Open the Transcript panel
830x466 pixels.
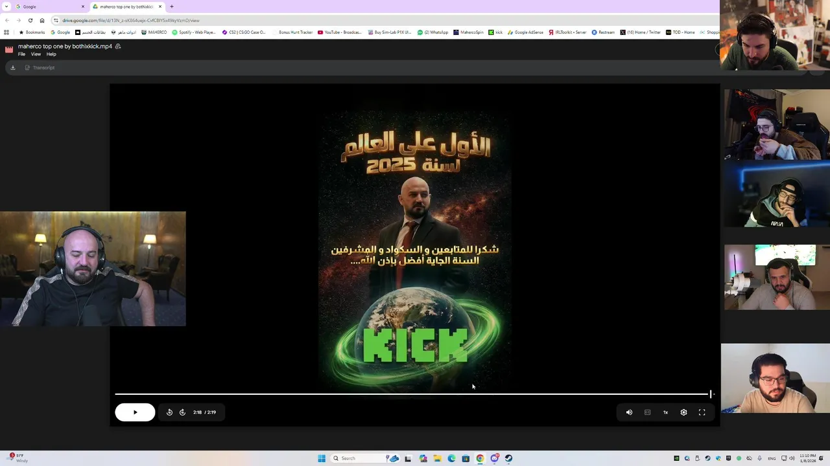(40, 67)
